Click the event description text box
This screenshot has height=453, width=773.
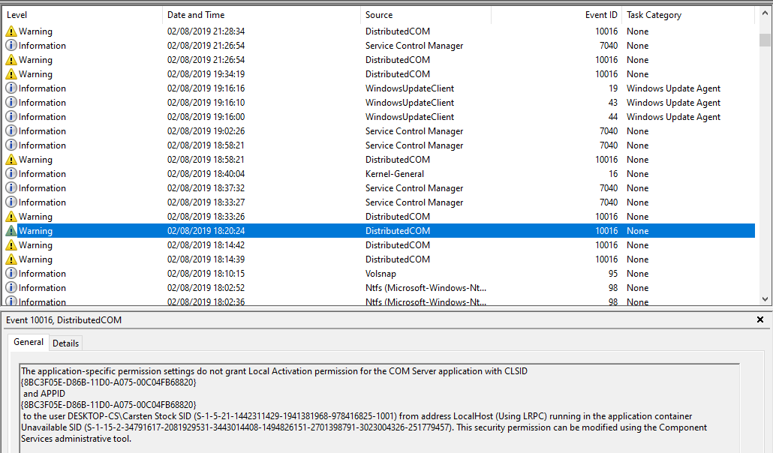pos(380,408)
